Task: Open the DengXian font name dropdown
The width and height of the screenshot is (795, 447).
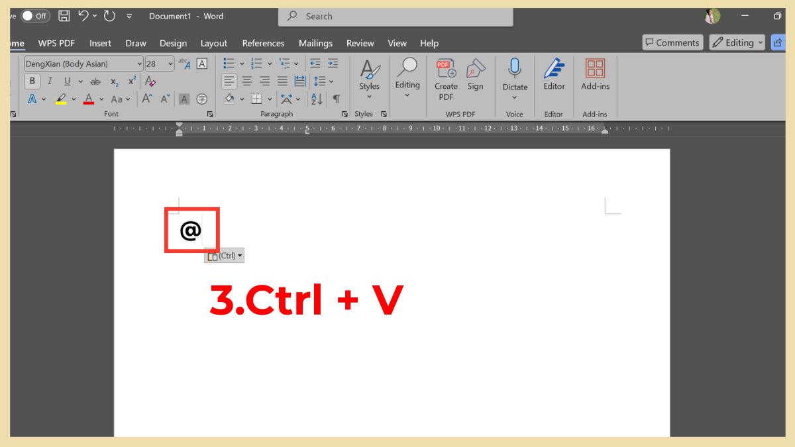Action: coord(139,64)
